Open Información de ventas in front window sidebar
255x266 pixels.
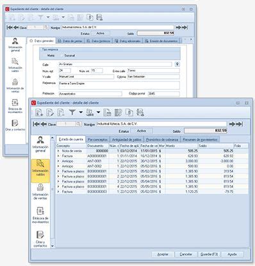tap(40, 191)
